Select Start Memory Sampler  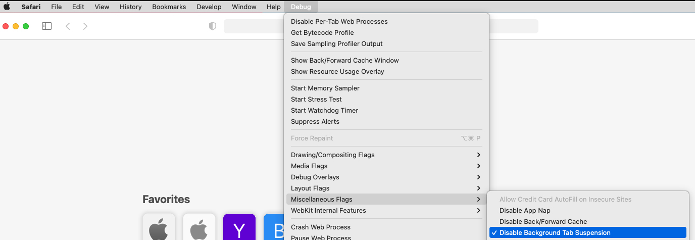coord(325,88)
